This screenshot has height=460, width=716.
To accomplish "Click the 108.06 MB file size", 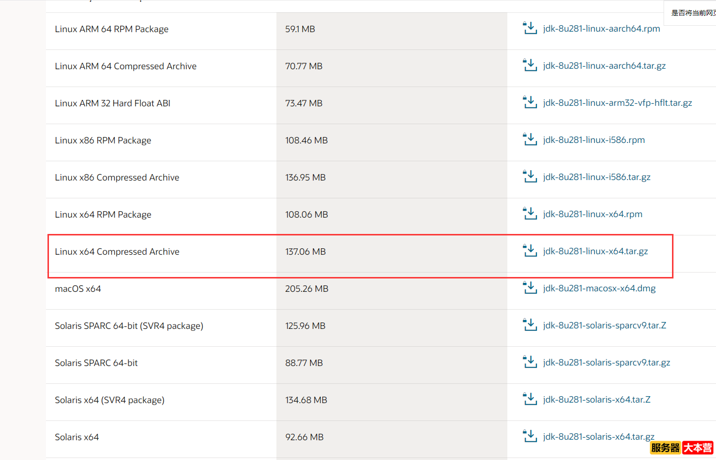I will [x=307, y=215].
